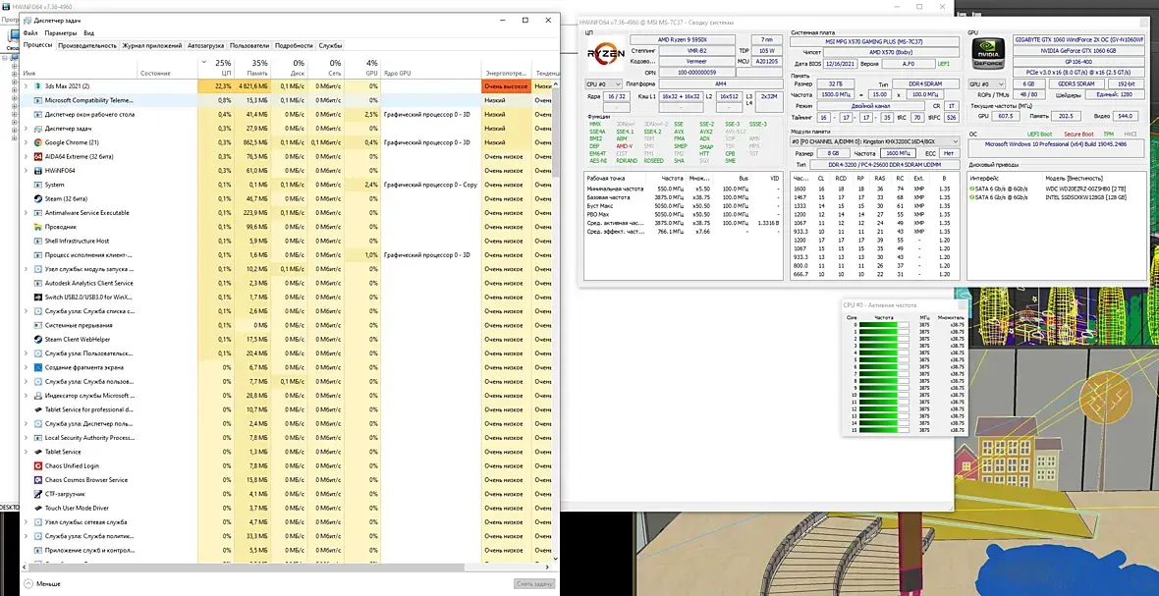Image resolution: width=1159 pixels, height=596 pixels.
Task: Click the Проводник folder icon
Action: tap(38, 227)
